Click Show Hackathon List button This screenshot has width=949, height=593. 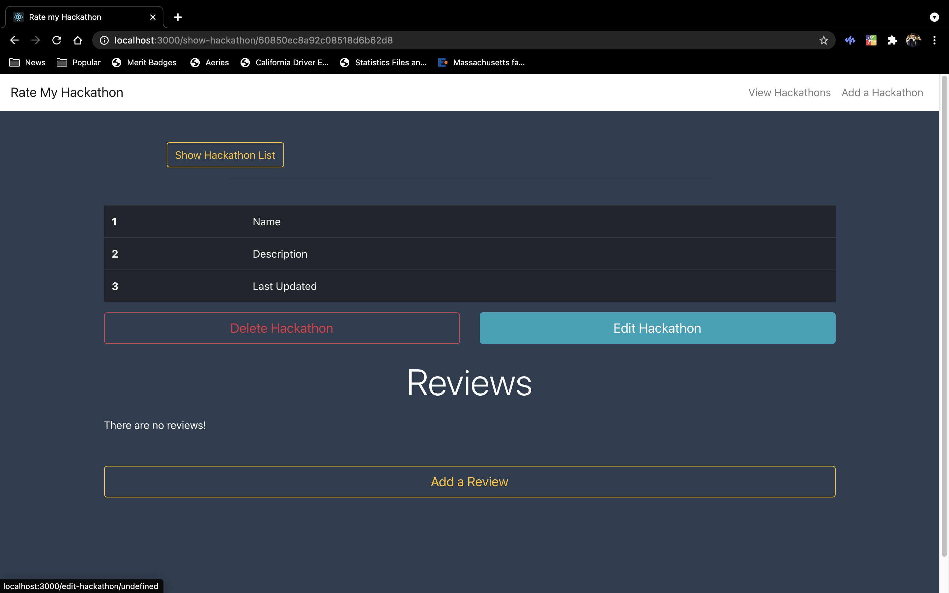tap(225, 155)
